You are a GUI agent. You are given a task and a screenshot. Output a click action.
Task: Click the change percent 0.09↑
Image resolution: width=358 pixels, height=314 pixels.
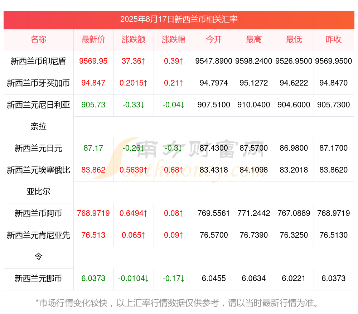click(x=174, y=235)
